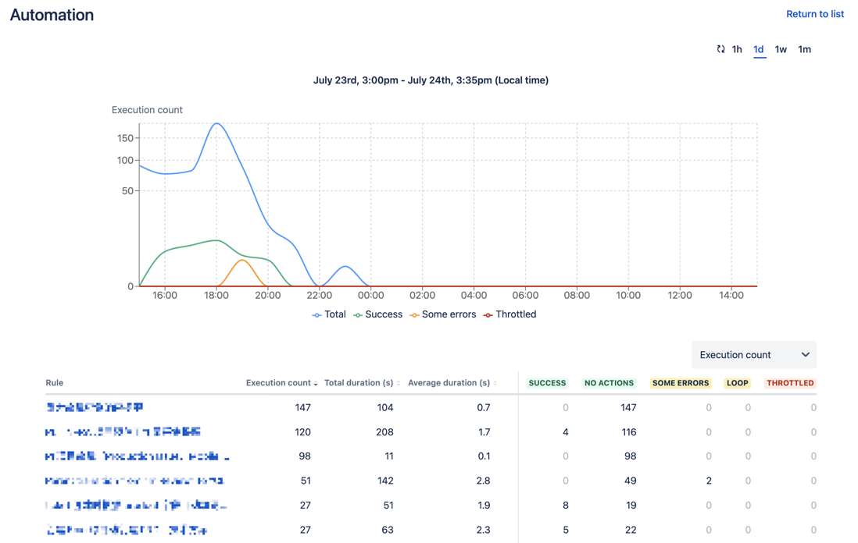Viewport: 858px width, 543px height.
Task: Click the NO ACTIONS status badge header
Action: click(x=609, y=383)
